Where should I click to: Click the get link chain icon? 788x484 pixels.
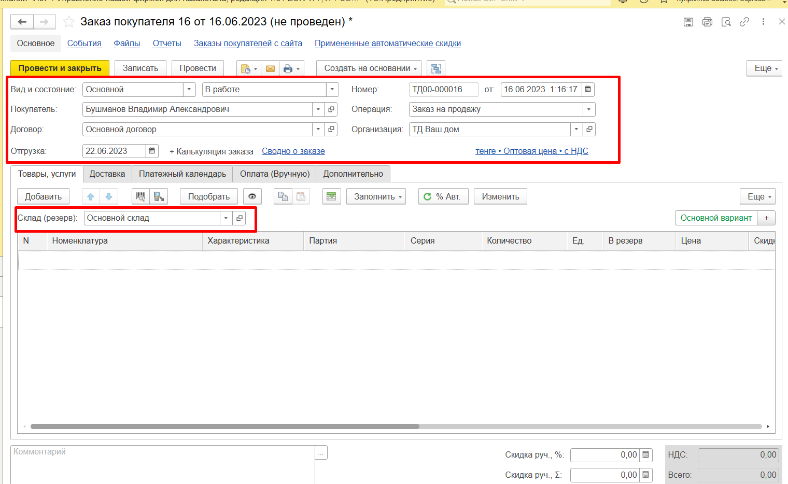click(x=744, y=22)
